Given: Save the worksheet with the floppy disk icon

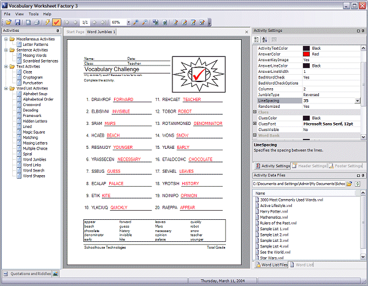Looking at the screenshot, I should [x=17, y=22].
